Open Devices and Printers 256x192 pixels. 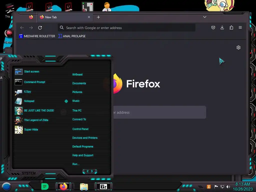tap(85, 138)
